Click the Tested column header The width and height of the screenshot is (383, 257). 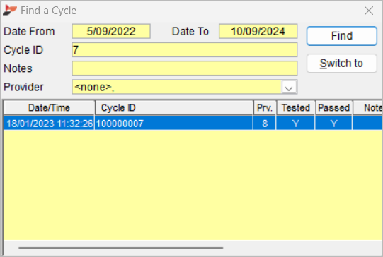[296, 108]
